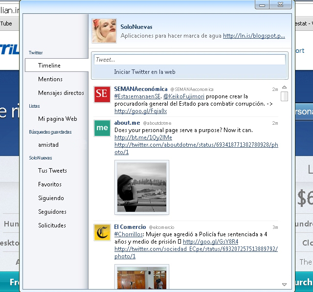Image resolution: width=313 pixels, height=292 pixels.
Task: Click the @SEMANAeconomica handle text
Action: (x=192, y=90)
